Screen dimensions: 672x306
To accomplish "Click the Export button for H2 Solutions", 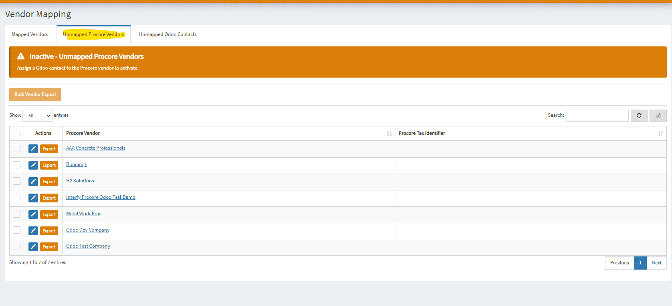I will (x=49, y=182).
